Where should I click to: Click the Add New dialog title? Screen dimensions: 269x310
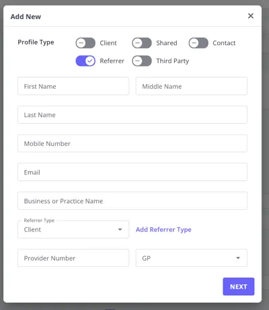(26, 17)
